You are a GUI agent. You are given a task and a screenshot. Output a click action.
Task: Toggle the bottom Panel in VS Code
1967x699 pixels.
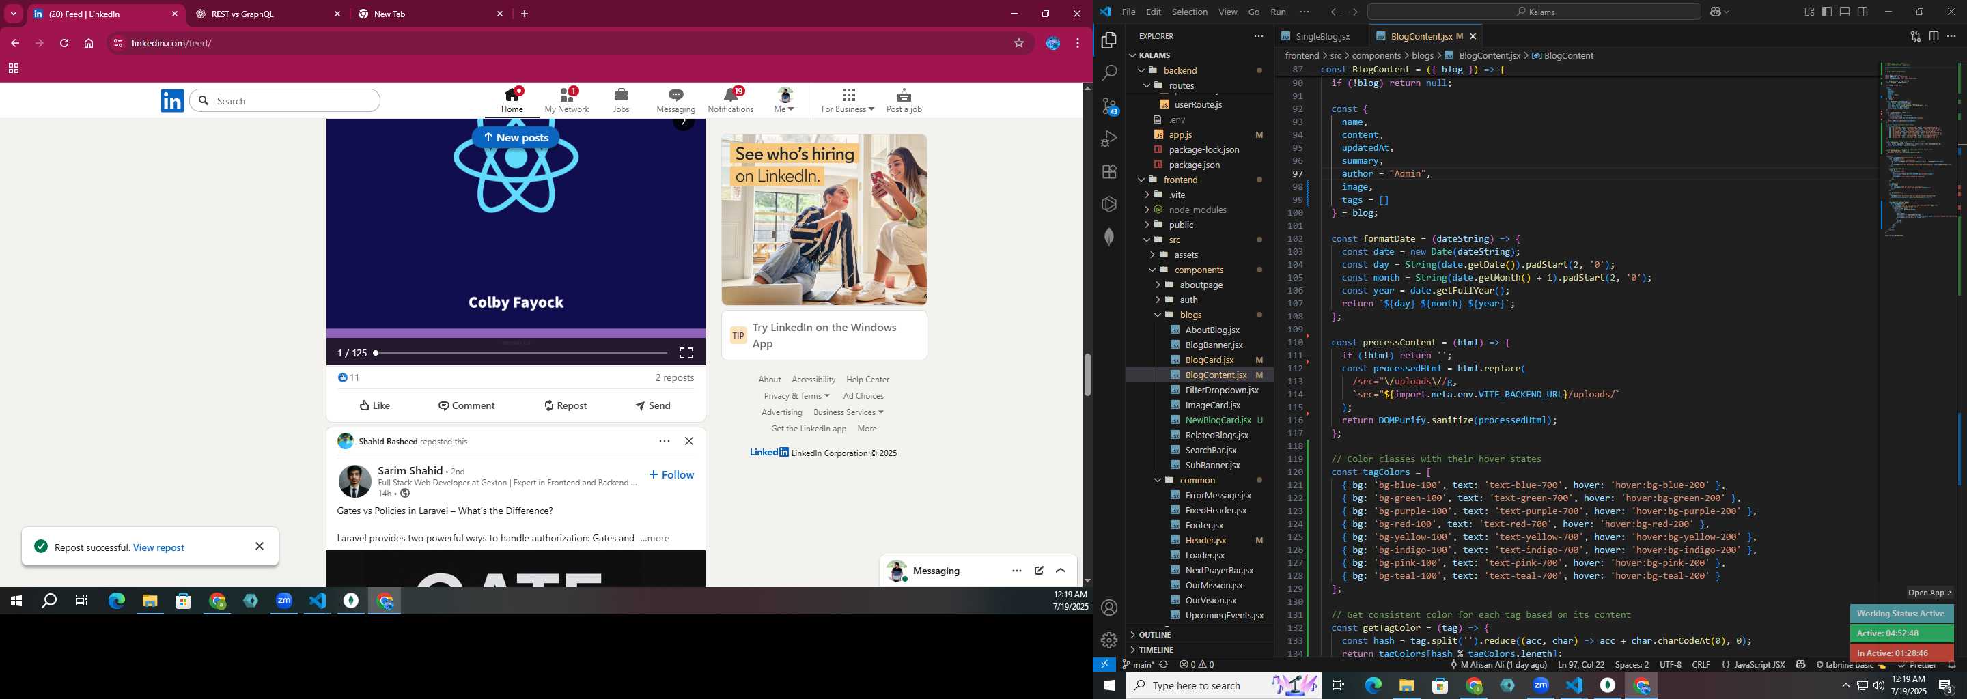coord(1845,12)
